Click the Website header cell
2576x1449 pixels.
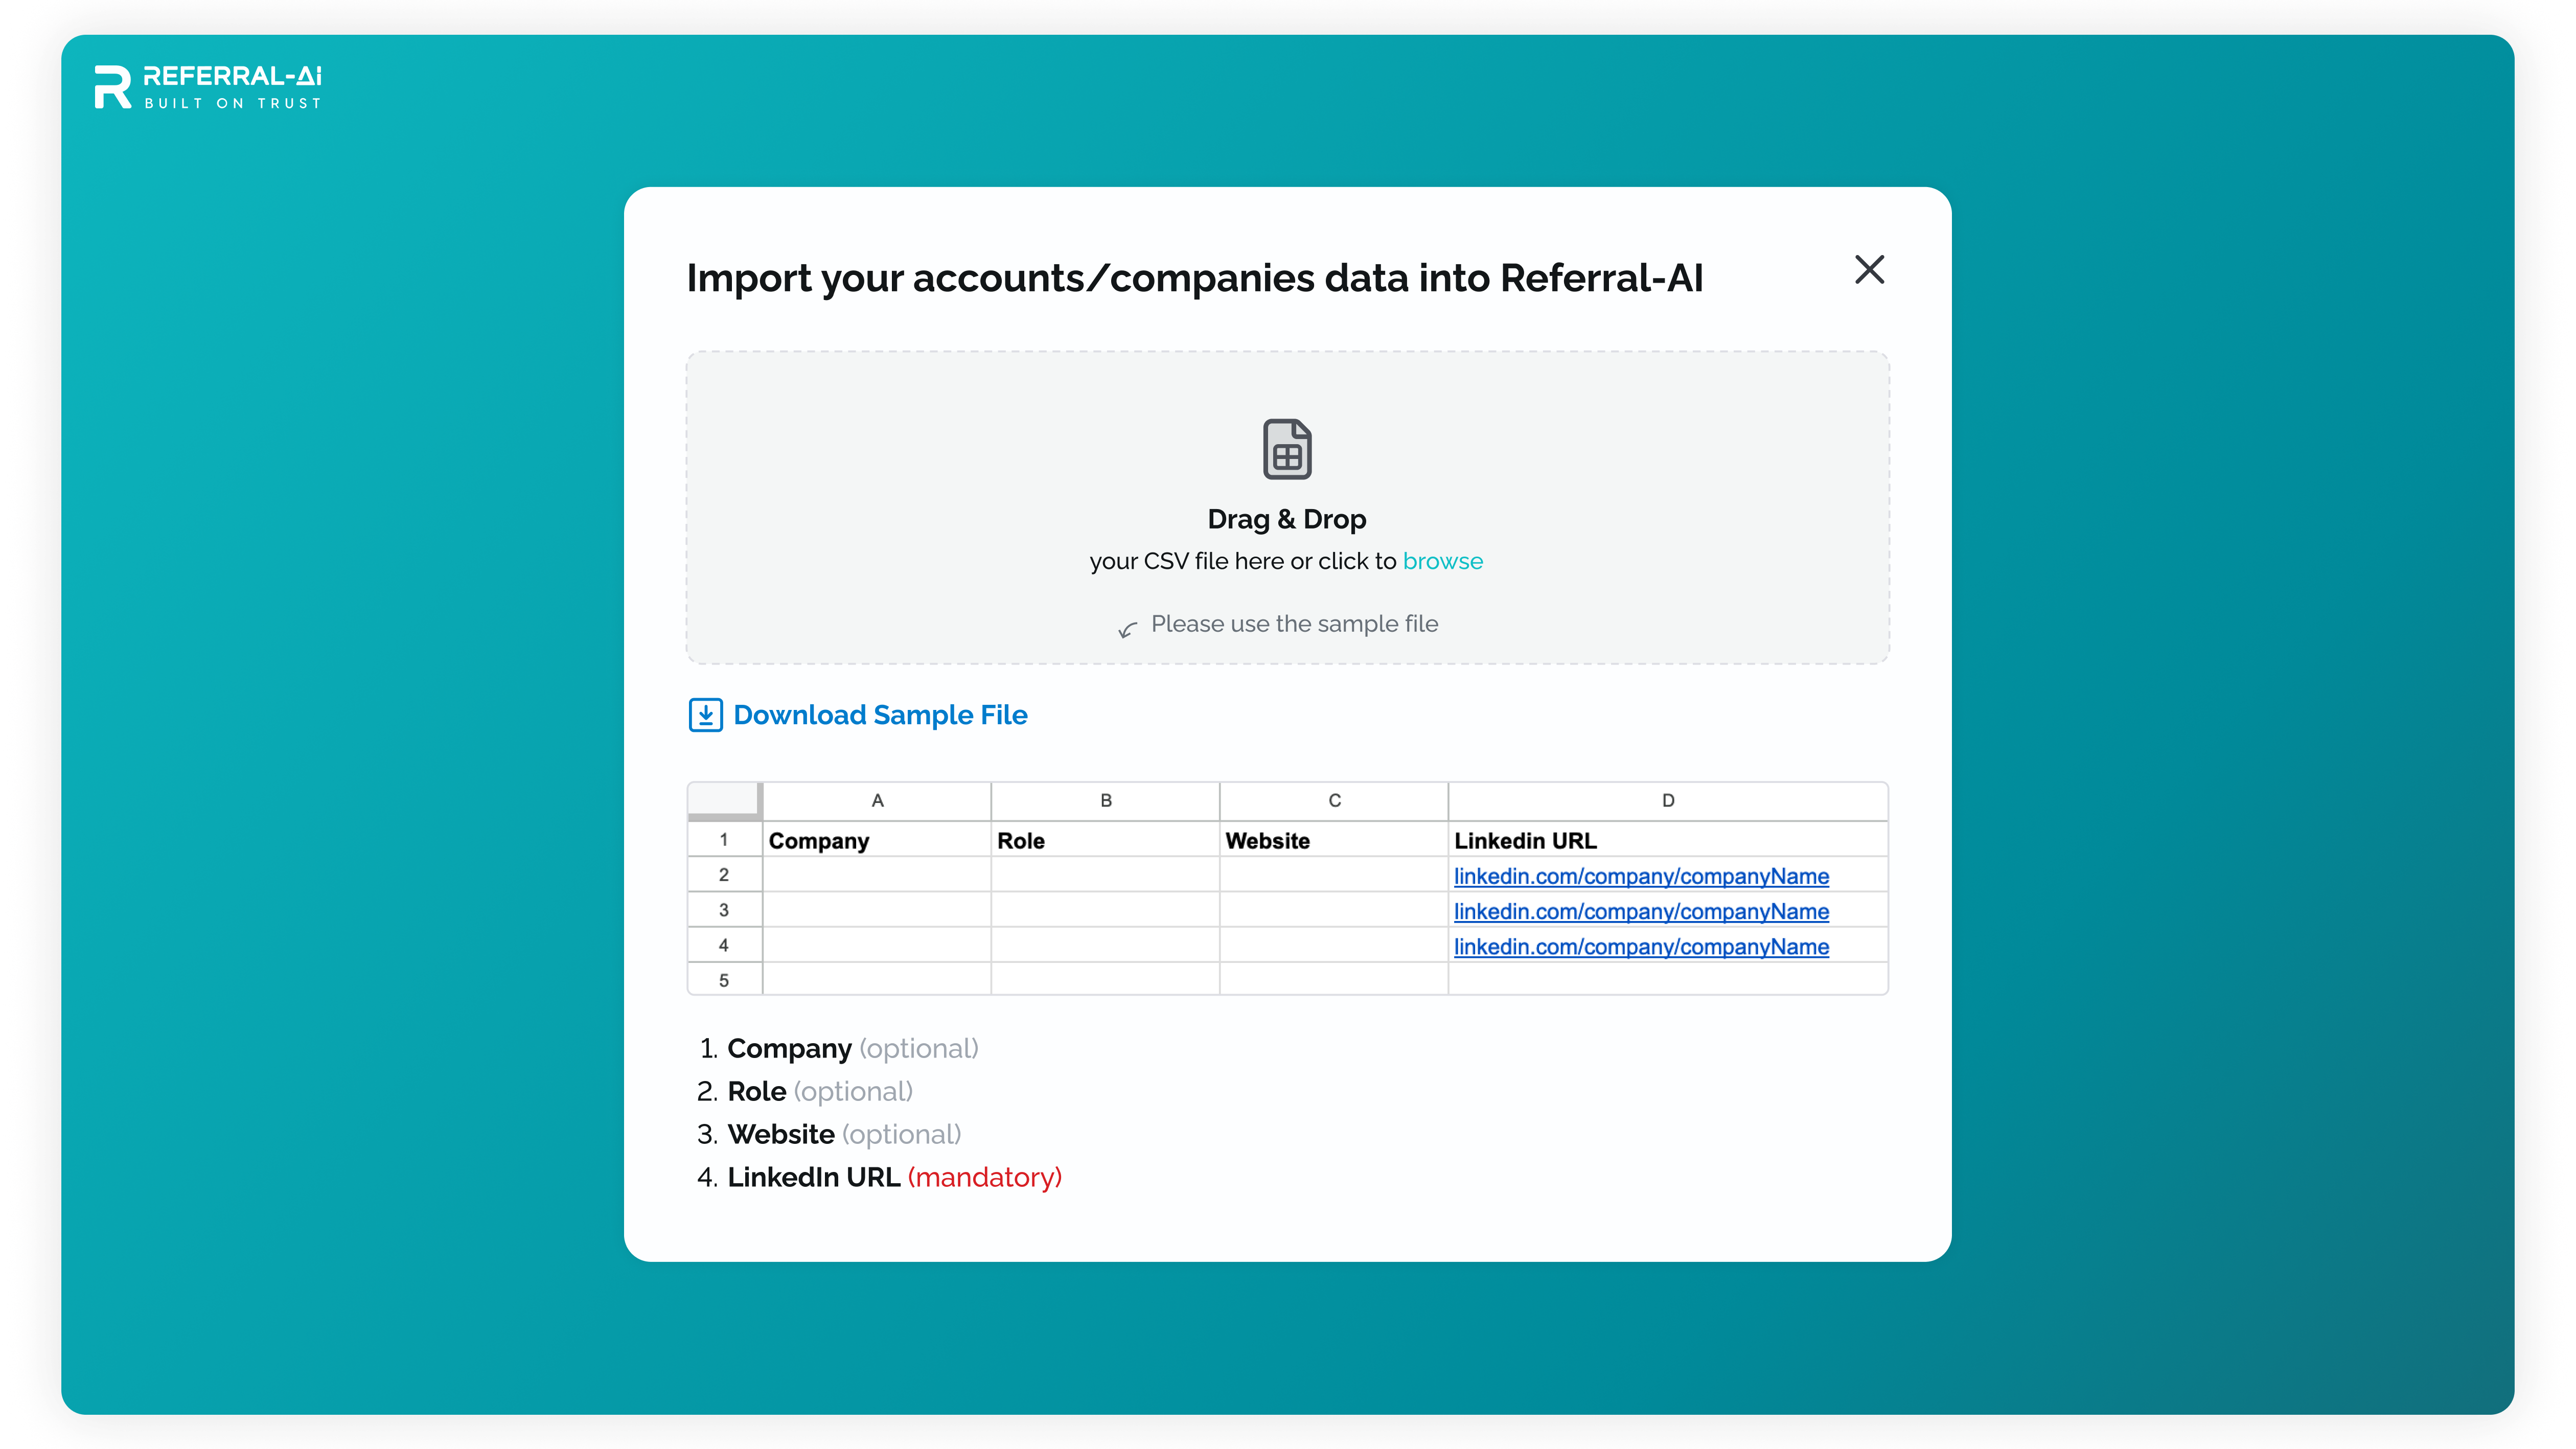(x=1334, y=840)
